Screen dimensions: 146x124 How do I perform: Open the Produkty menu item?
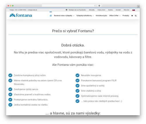[126, 16]
